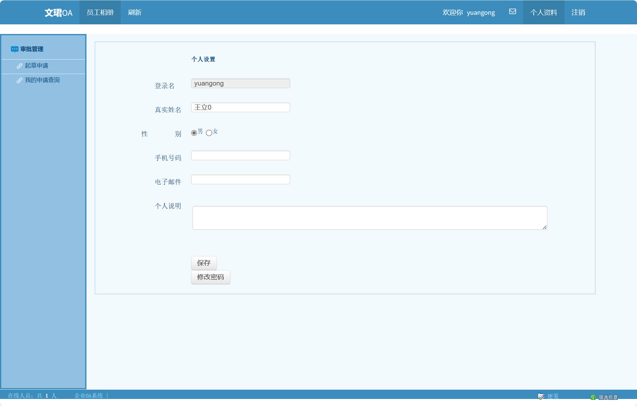Click the link icon beside 起草申请
The image size is (637, 406).
tap(19, 66)
